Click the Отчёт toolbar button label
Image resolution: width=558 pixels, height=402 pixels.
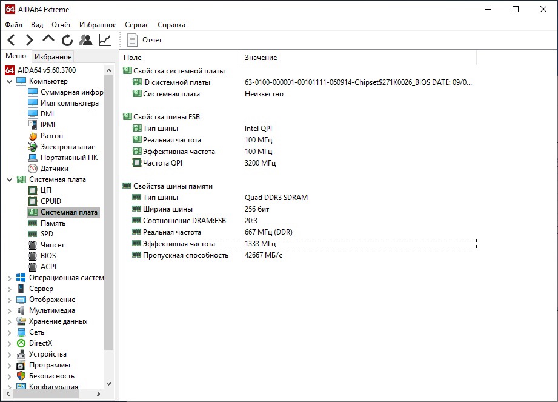152,40
